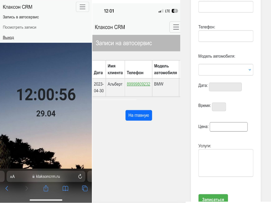Open the Время time picker field
The width and height of the screenshot is (271, 203).
(219, 107)
